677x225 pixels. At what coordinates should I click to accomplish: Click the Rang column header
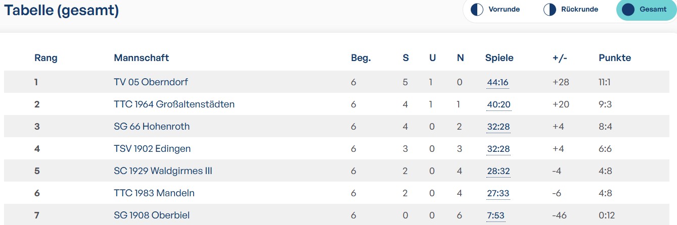click(46, 58)
